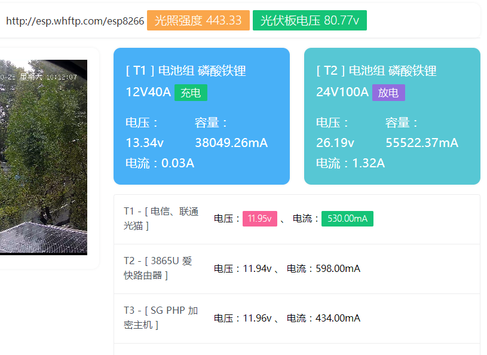Click the 12V40A label in T1 card
This screenshot has width=487, height=355.
(x=148, y=92)
